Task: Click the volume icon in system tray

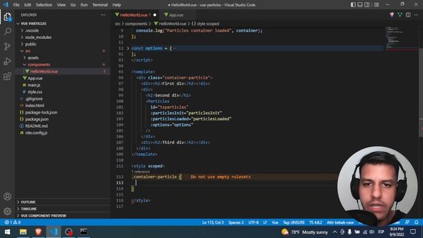Action: (371, 232)
